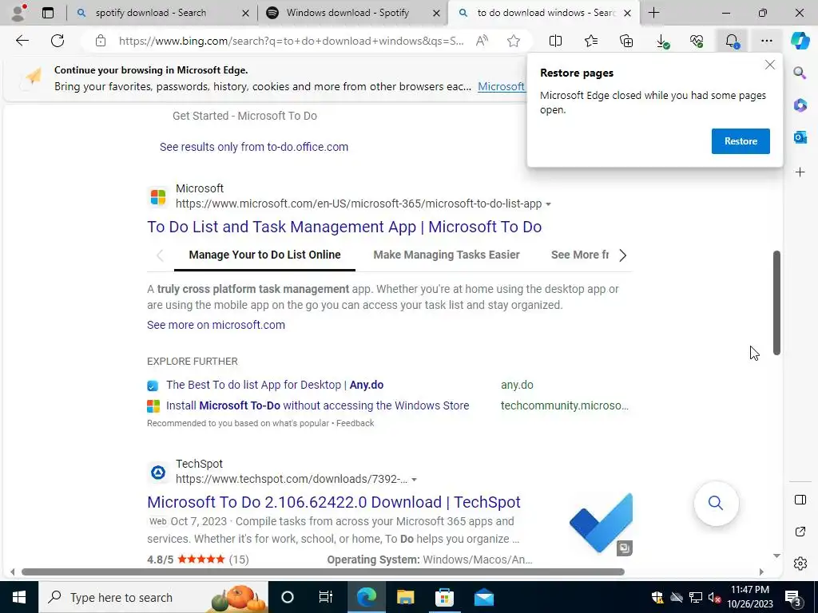
Task: Click Restore button in Restore pages popup
Action: click(x=741, y=141)
